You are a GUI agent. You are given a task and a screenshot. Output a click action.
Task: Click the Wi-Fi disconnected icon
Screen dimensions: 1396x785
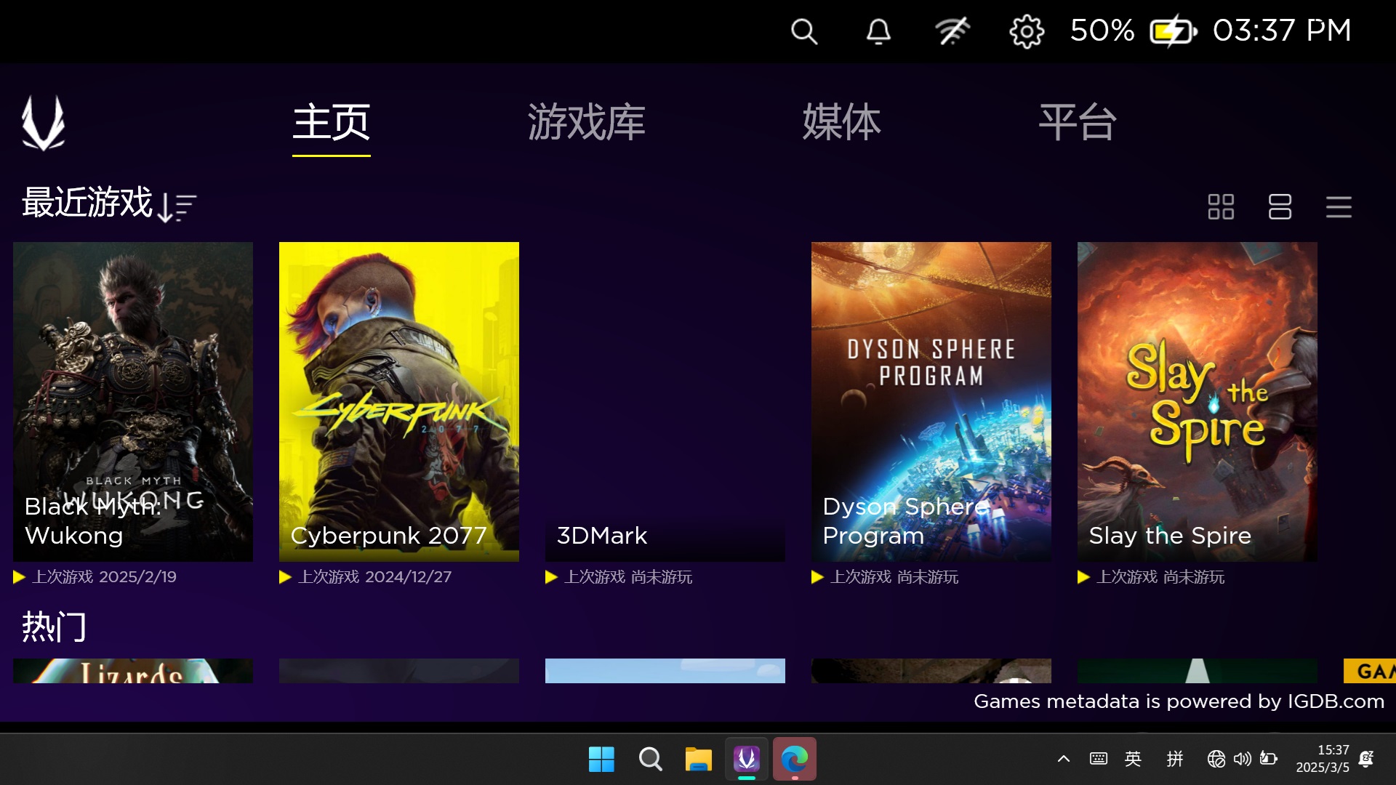pyautogui.click(x=952, y=31)
